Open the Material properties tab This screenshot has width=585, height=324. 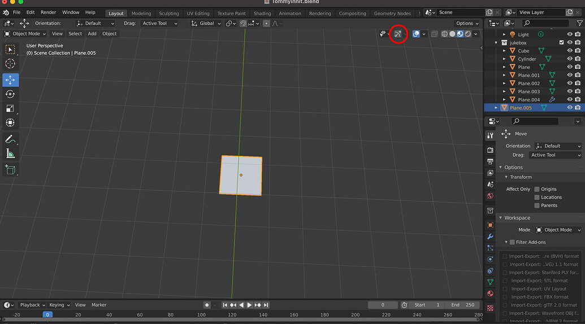point(490,294)
